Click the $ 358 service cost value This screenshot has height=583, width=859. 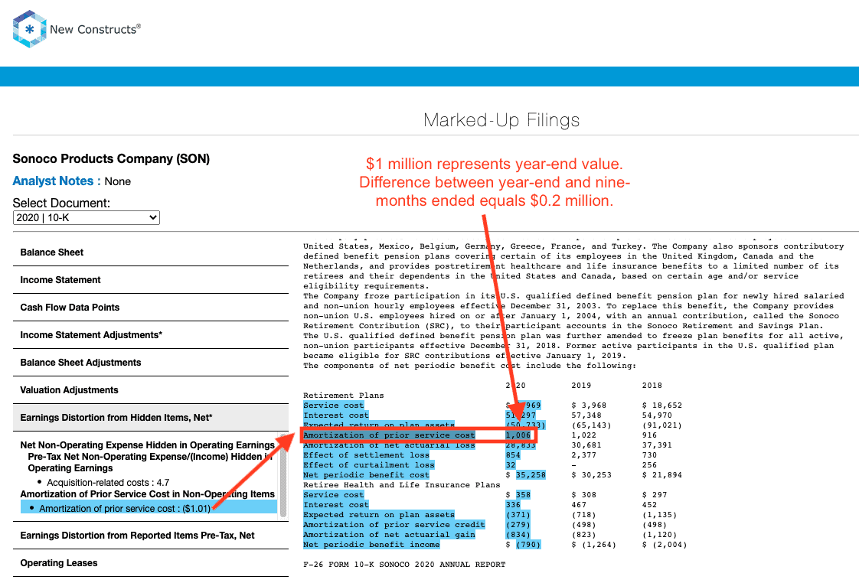518,494
